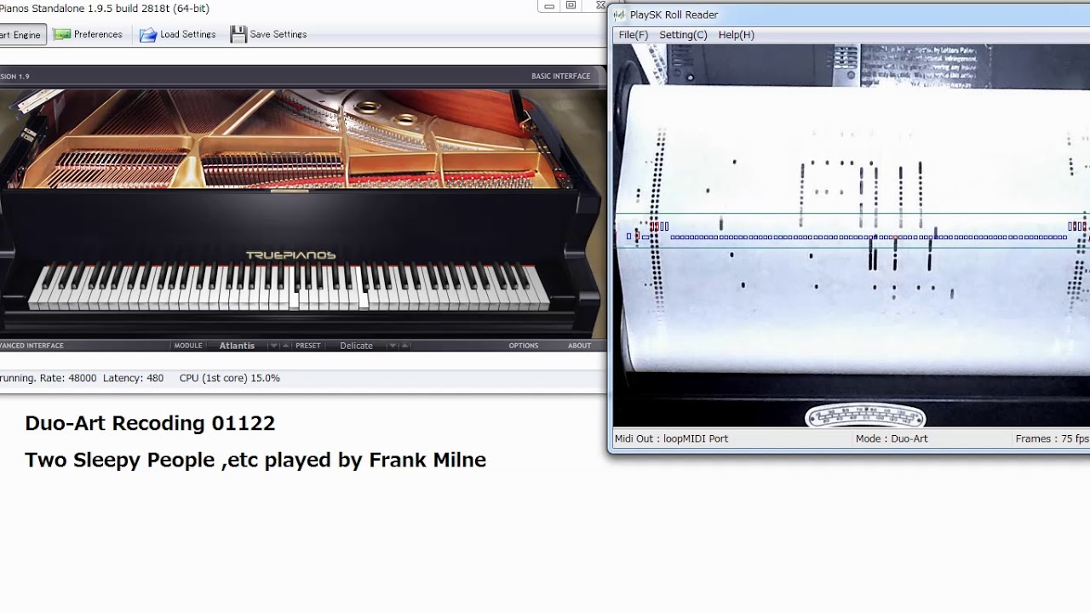Click 'Midi Out : loopMIDI Port' status text
The width and height of the screenshot is (1090, 613).
click(671, 438)
